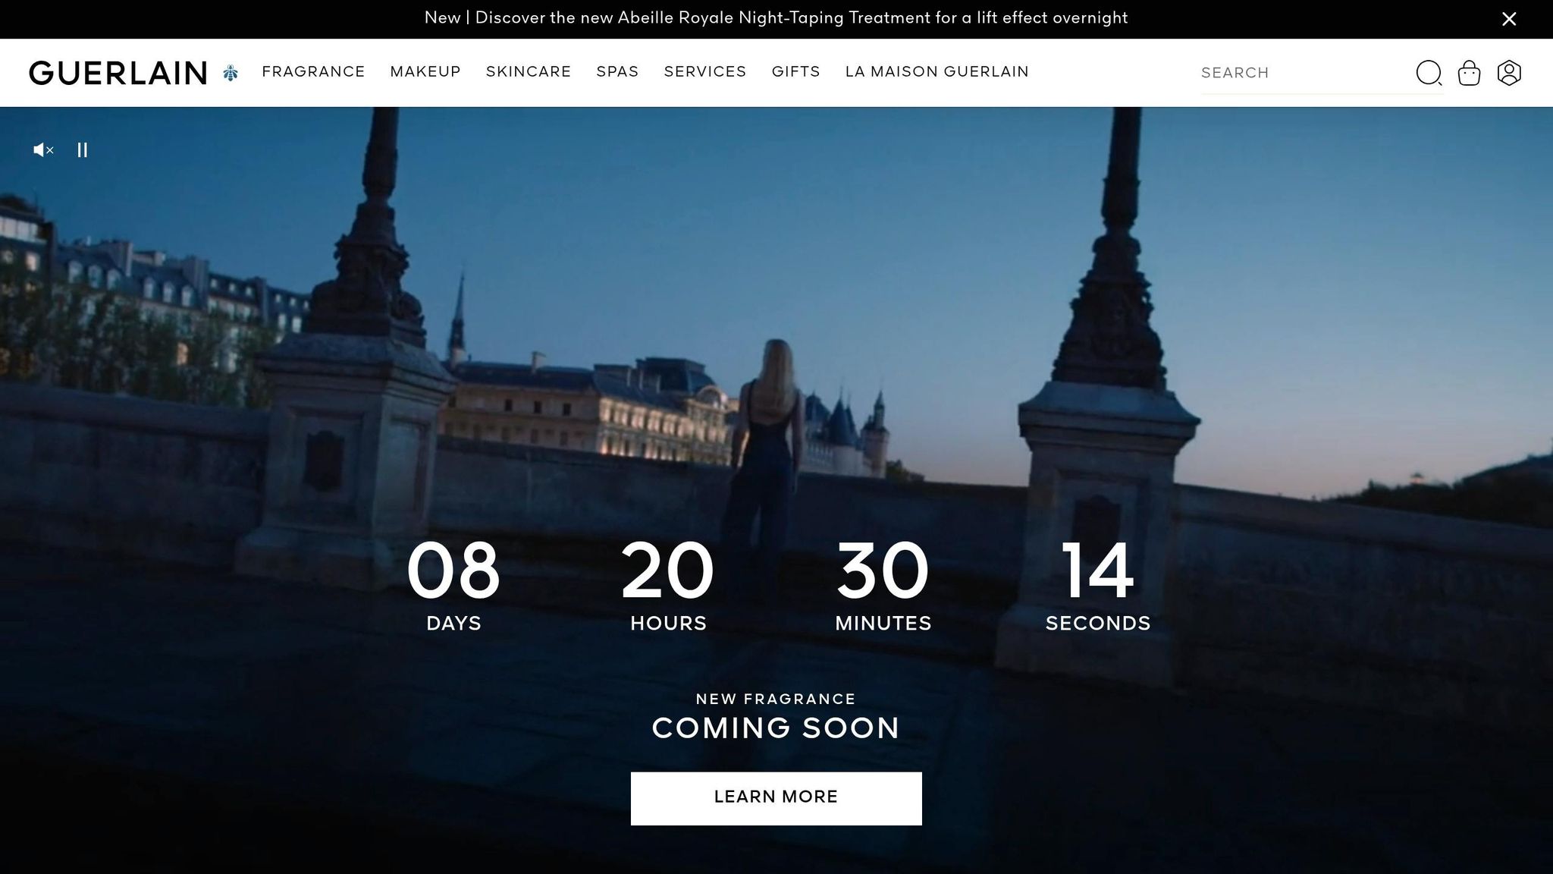
Task: Open the Fragrance menu
Action: click(313, 72)
